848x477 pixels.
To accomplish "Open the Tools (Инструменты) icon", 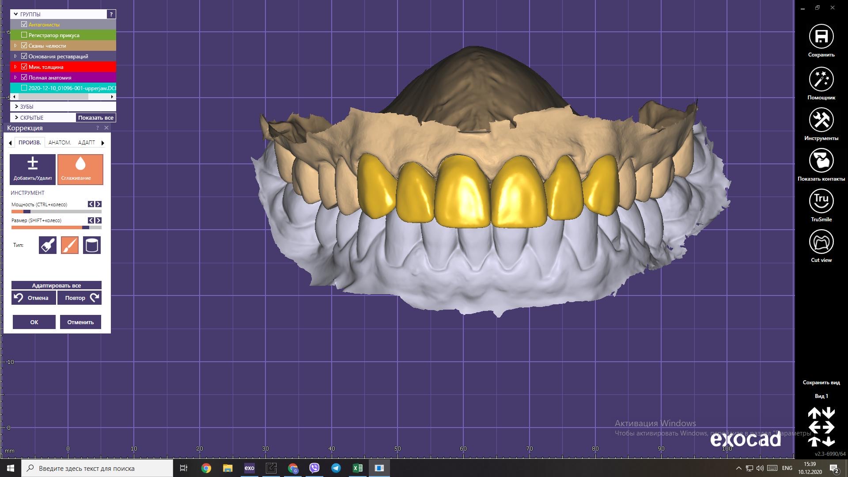I will 821,120.
